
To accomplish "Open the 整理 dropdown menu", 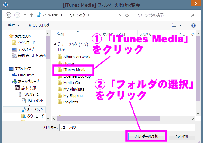I will click(x=14, y=25).
